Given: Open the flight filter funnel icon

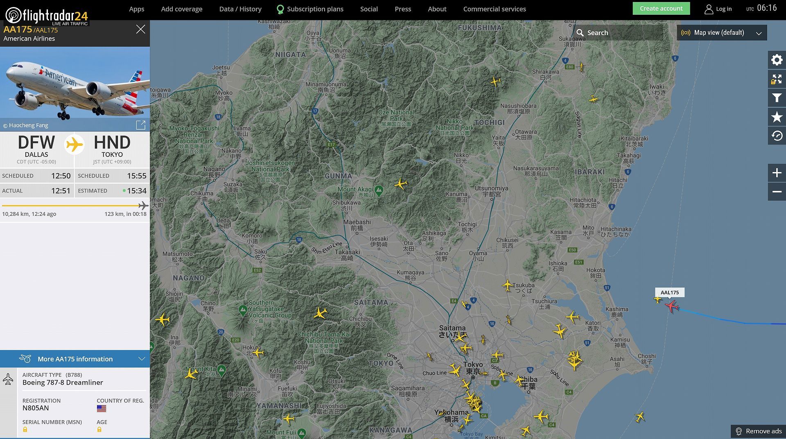Looking at the screenshot, I should pos(777,98).
